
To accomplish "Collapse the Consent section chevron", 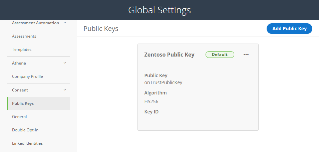I will point(65,90).
